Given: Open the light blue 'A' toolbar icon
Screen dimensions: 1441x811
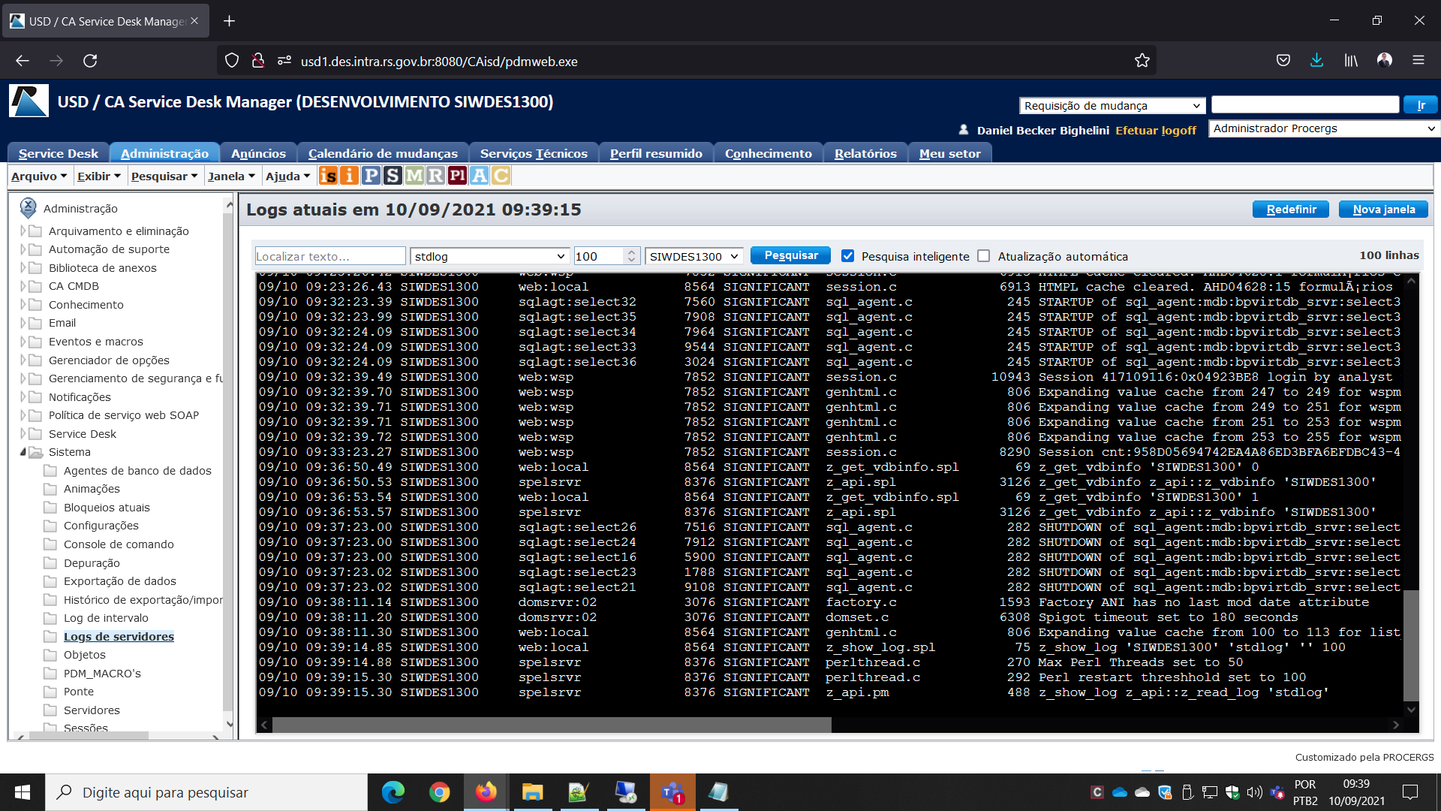Looking at the screenshot, I should coord(478,175).
